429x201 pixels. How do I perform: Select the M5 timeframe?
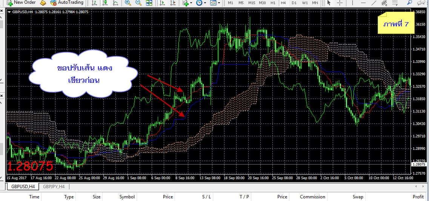(x=241, y=3)
